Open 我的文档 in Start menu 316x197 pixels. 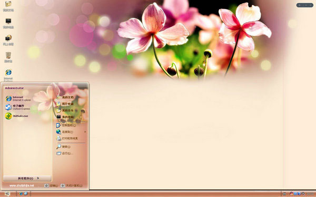(65, 97)
